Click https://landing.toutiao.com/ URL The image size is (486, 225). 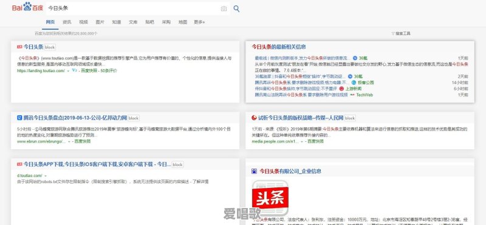point(41,71)
